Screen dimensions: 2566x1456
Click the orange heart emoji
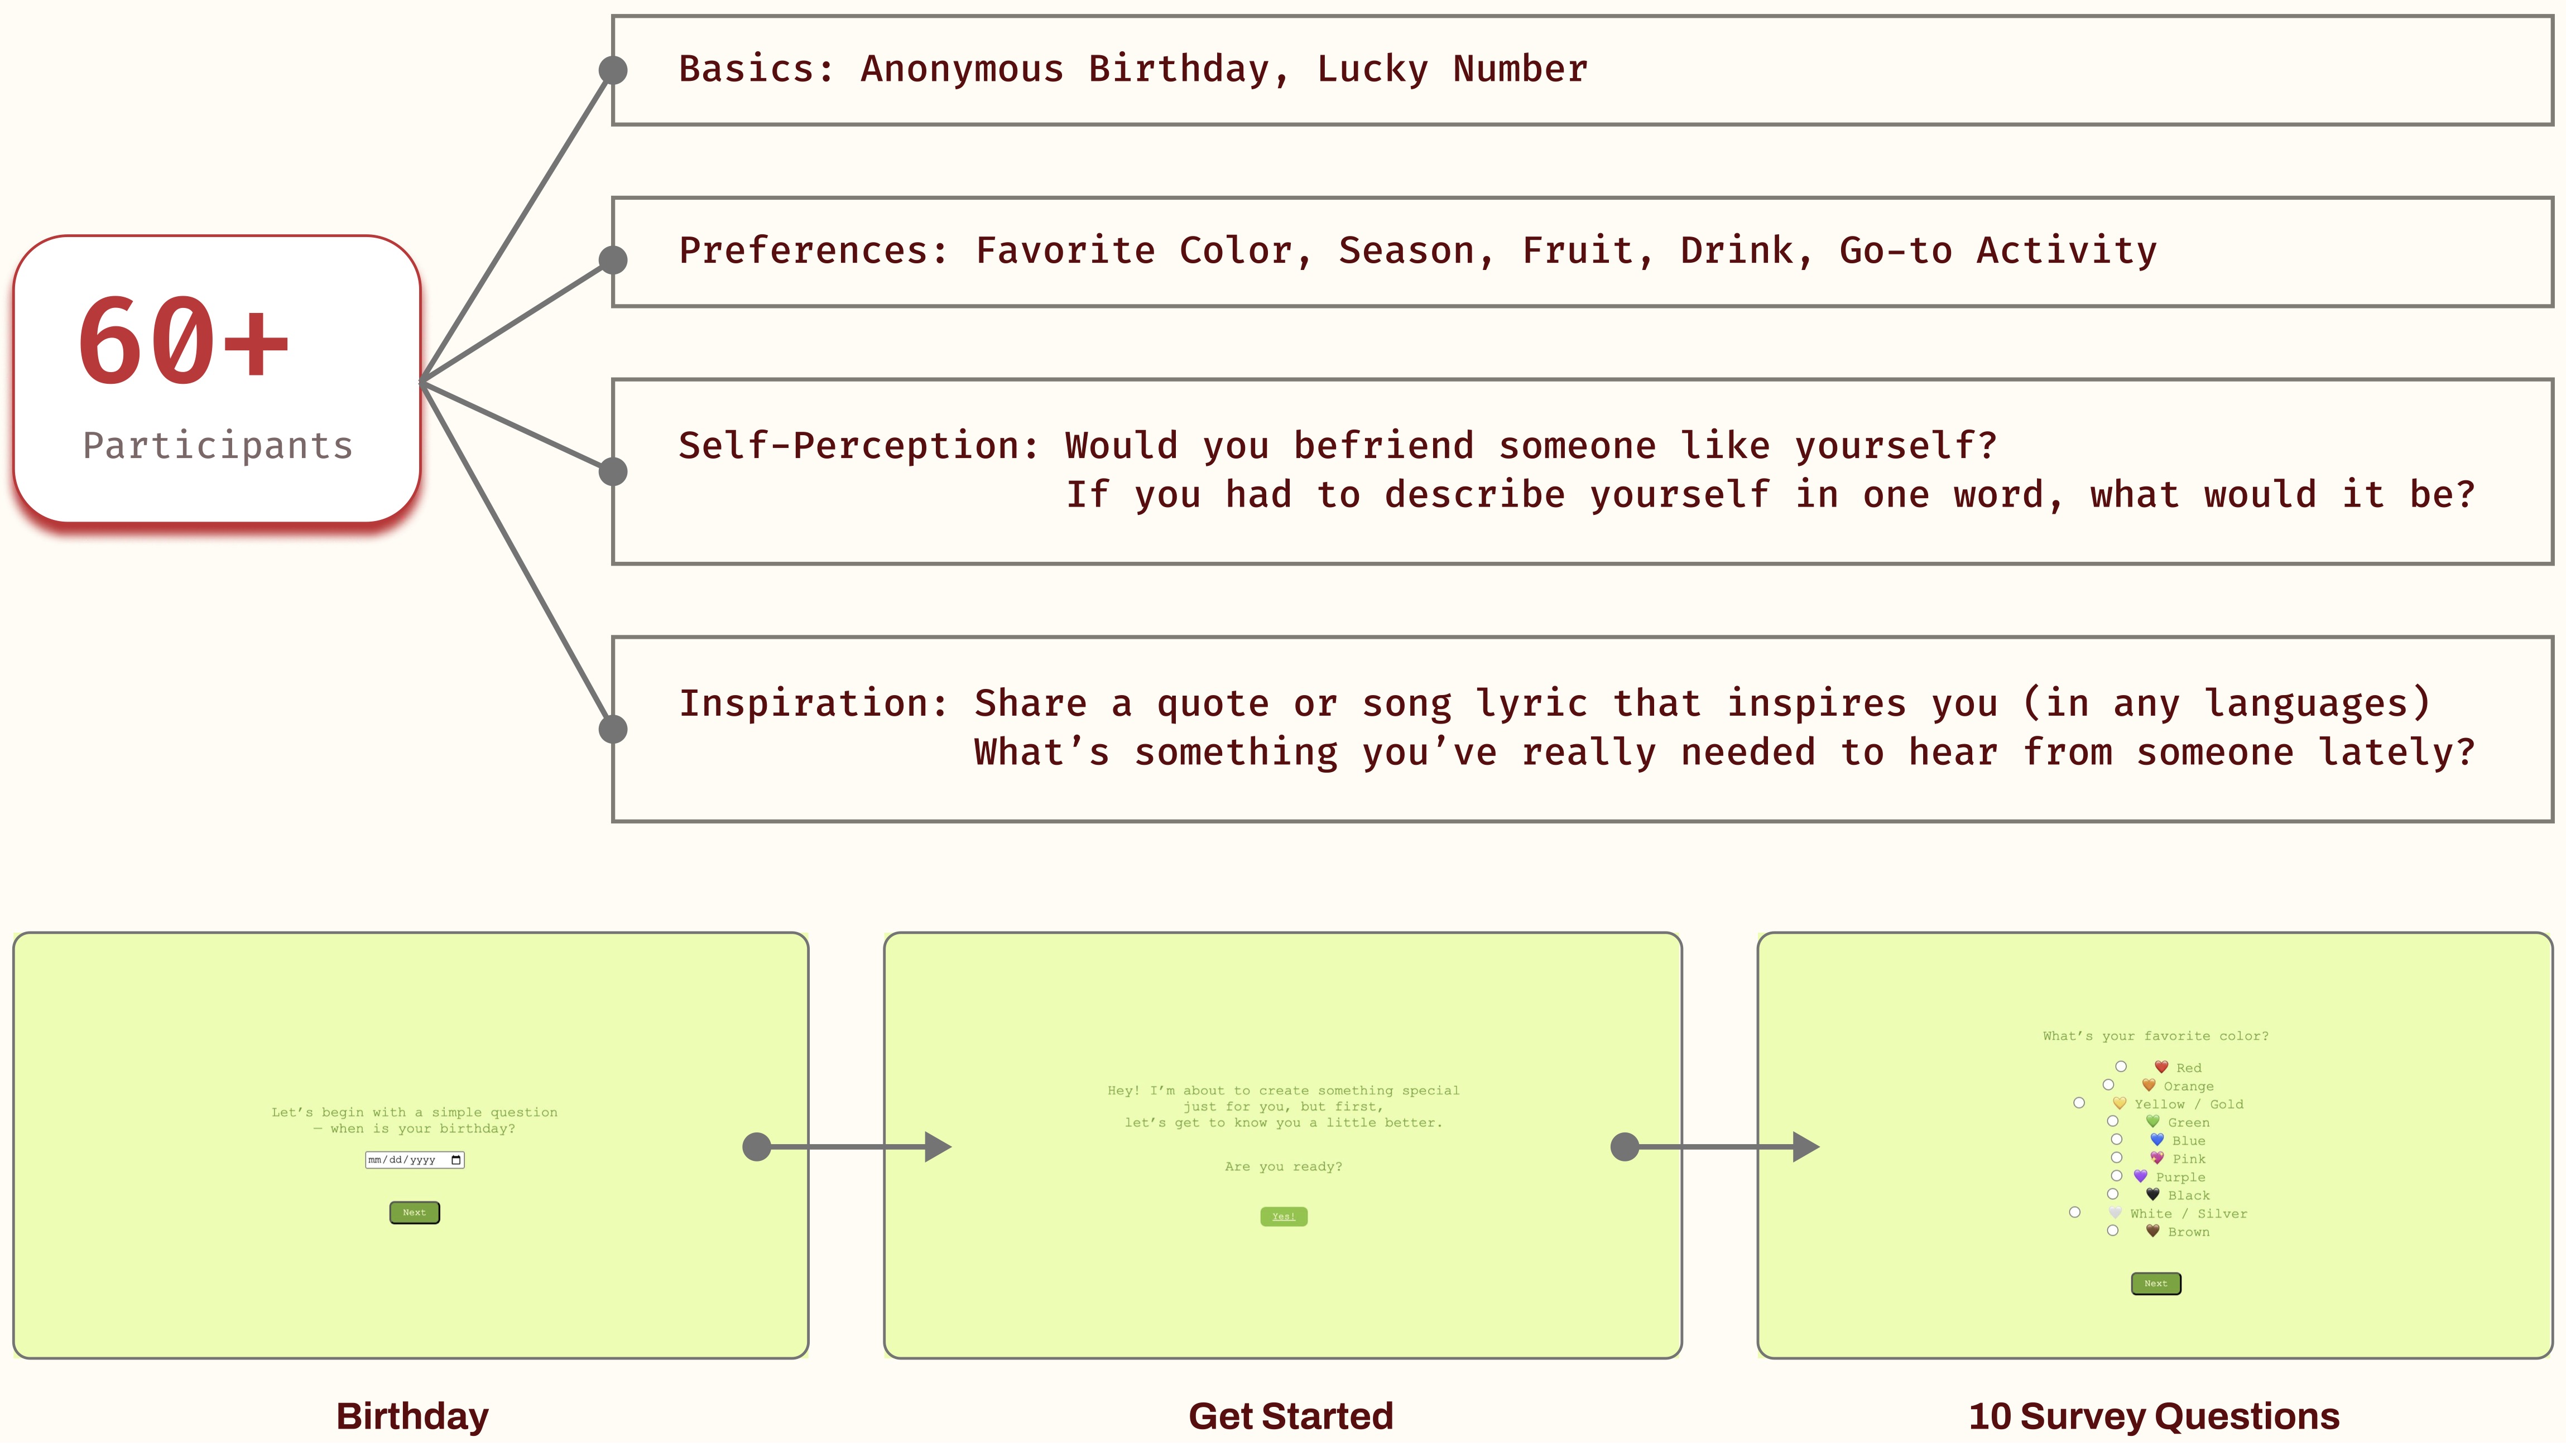point(2148,1085)
